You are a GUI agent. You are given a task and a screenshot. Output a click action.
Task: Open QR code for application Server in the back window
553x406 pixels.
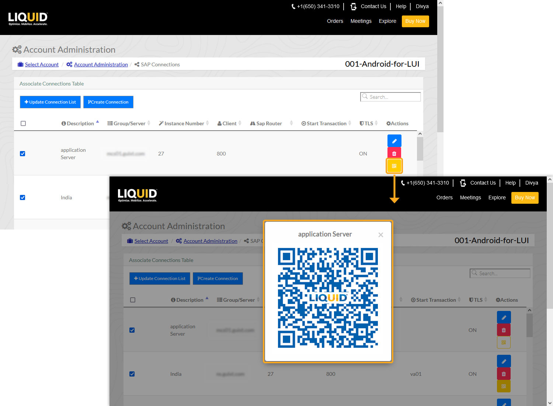394,166
